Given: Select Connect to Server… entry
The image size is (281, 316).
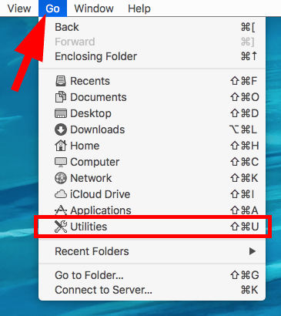Looking at the screenshot, I should (x=152, y=290).
